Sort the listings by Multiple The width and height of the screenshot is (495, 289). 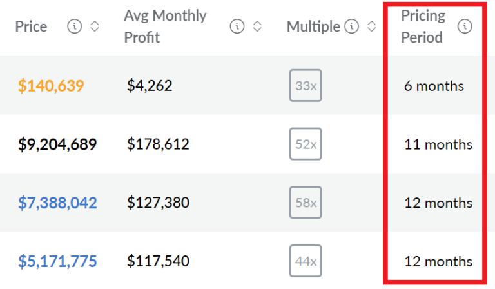(x=371, y=26)
